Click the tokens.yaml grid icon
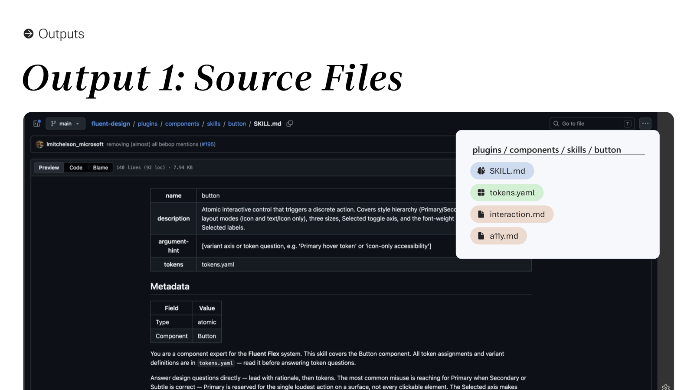The height and width of the screenshot is (390, 694). point(481,192)
